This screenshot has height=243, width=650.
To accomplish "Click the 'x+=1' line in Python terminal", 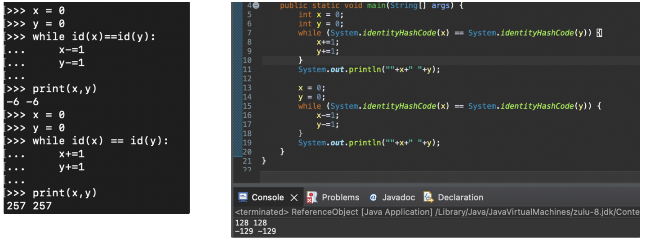I will tap(71, 154).
